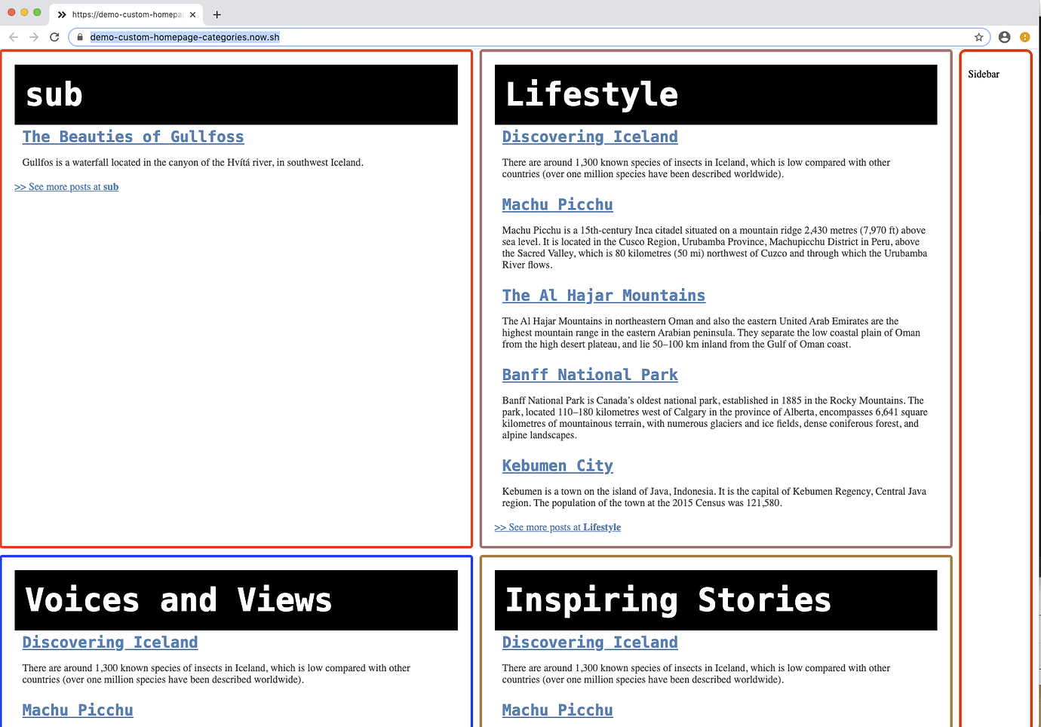1041x727 pixels.
Task: Click the back navigation arrow
Action: tap(13, 36)
